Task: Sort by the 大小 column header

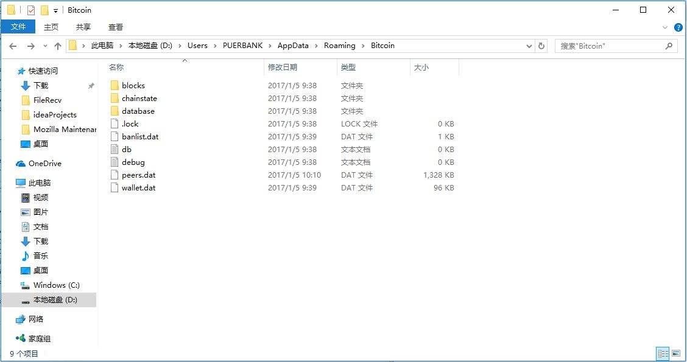Action: pyautogui.click(x=421, y=68)
